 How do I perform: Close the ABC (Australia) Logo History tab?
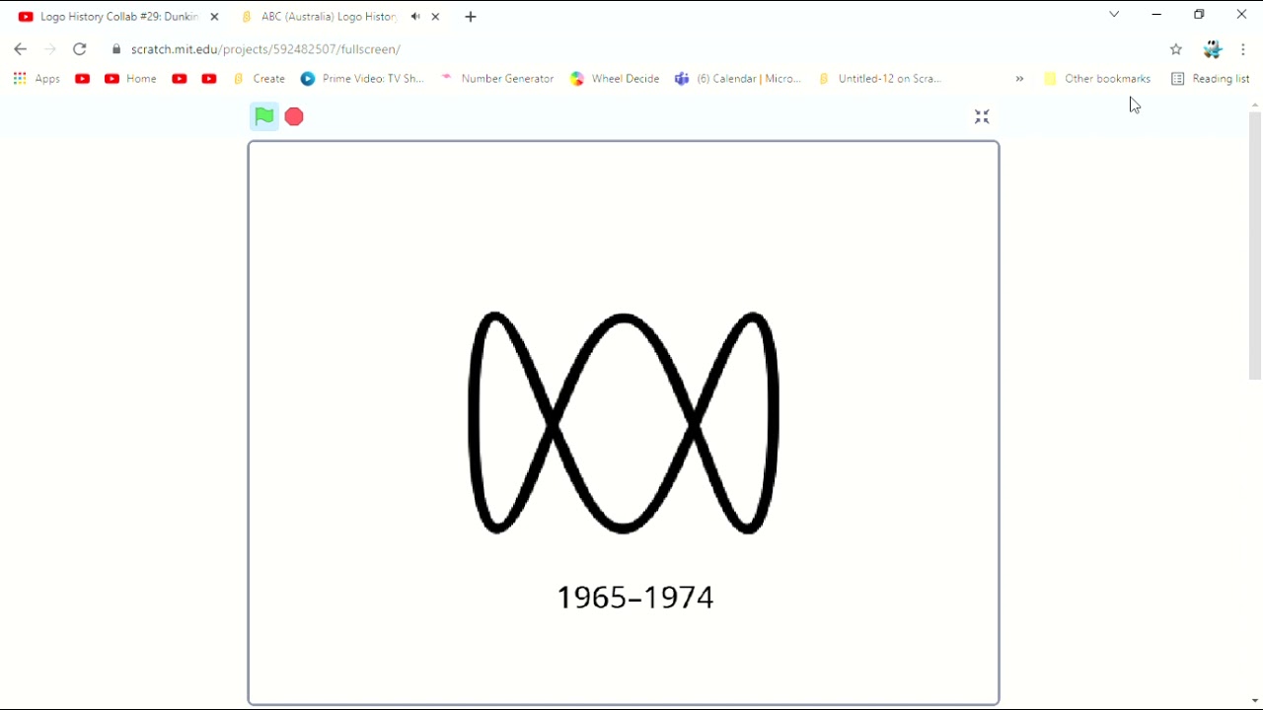[435, 17]
